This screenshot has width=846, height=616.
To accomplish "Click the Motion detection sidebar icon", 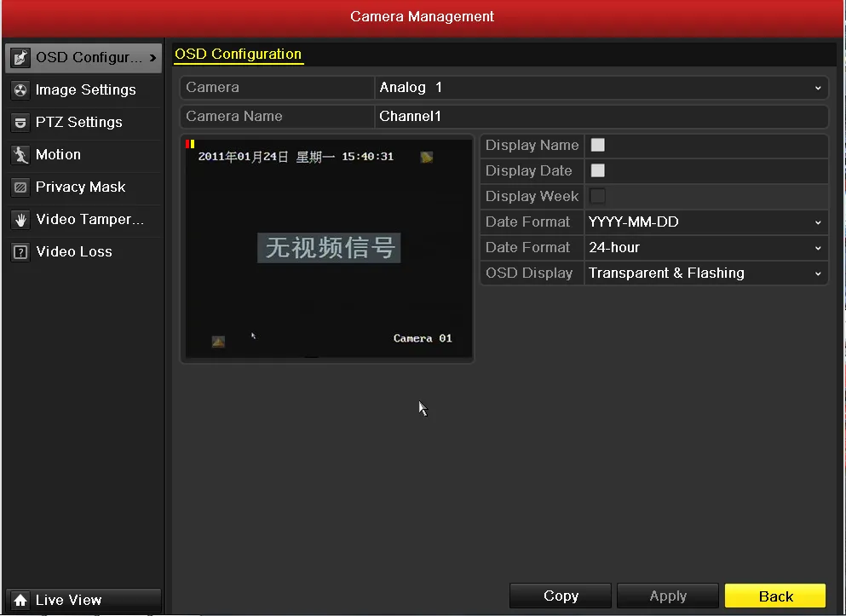I will tap(20, 155).
